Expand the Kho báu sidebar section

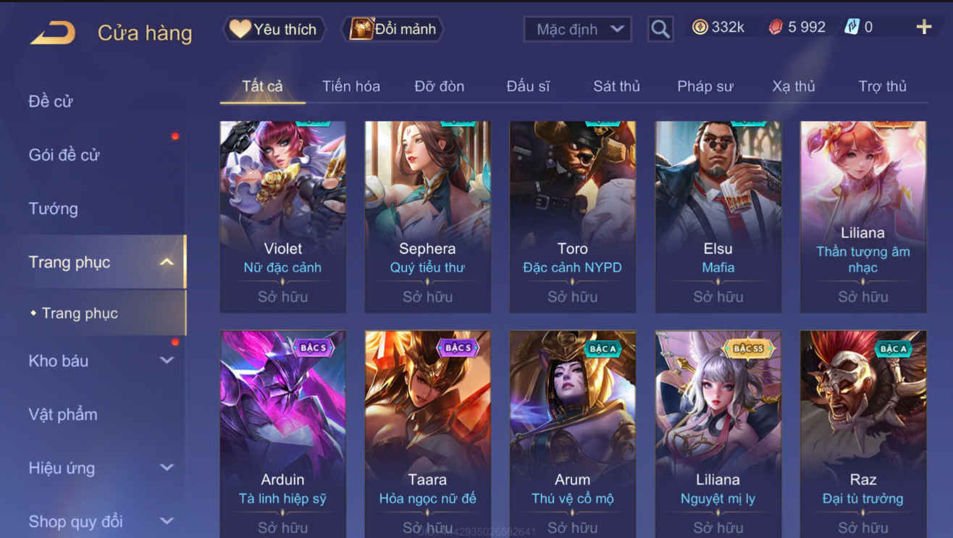pos(167,361)
